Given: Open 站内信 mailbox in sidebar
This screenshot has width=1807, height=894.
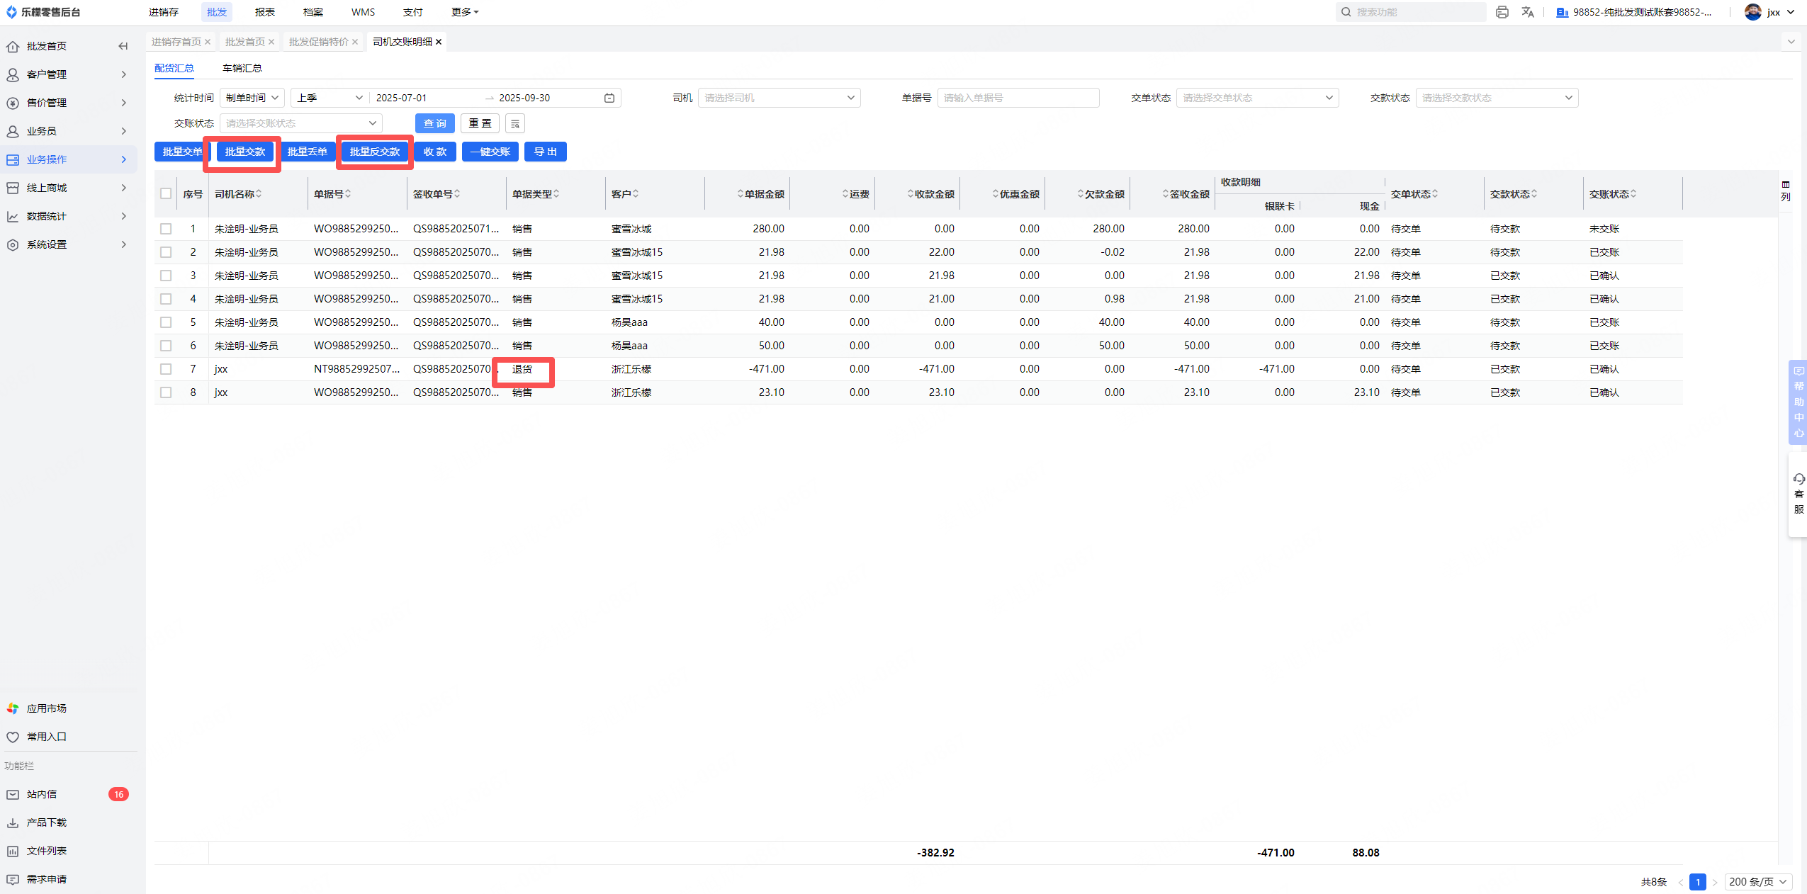Looking at the screenshot, I should pyautogui.click(x=42, y=794).
